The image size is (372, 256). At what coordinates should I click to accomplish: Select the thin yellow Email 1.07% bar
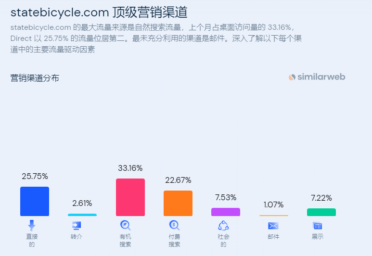(x=274, y=216)
